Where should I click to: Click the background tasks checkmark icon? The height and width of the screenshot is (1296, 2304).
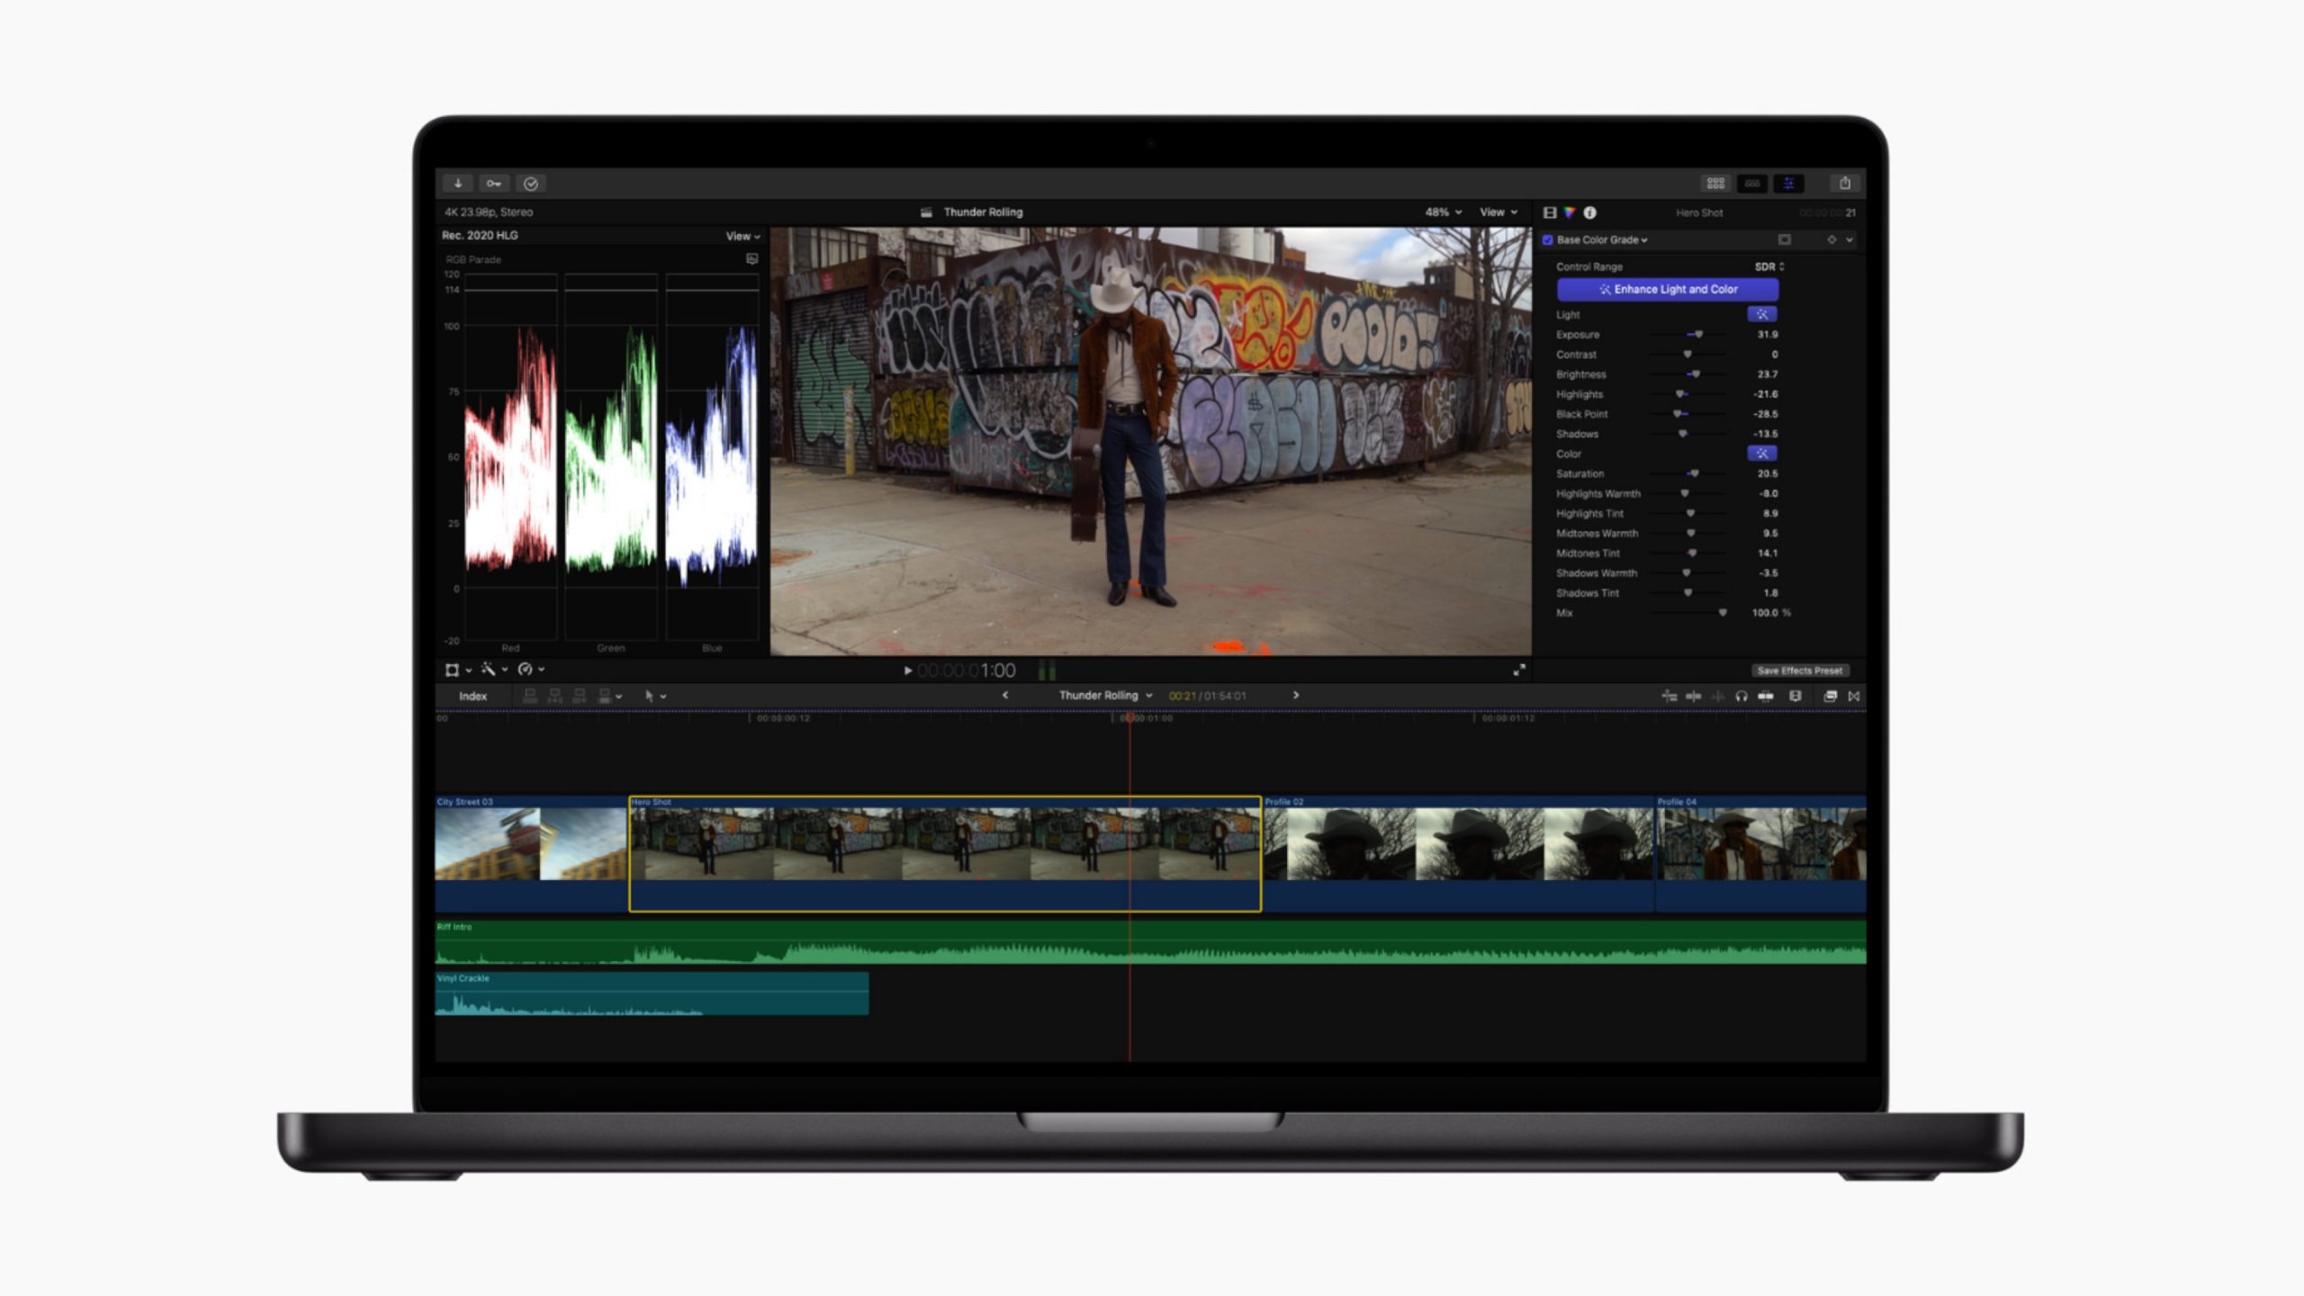tap(531, 184)
